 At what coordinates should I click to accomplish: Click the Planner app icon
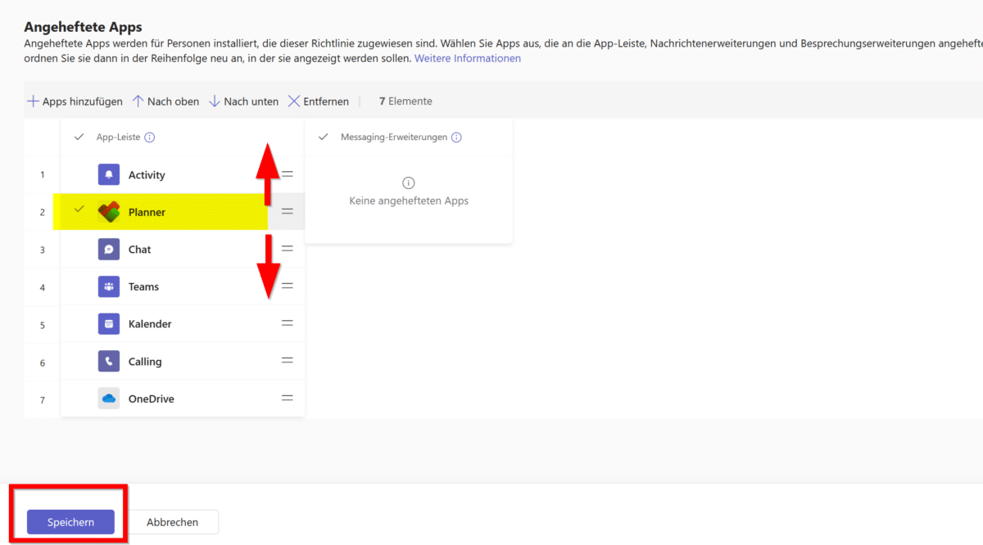click(x=108, y=212)
